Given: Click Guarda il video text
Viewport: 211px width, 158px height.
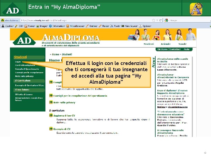Looking at the screenshot, I should tap(166, 125).
